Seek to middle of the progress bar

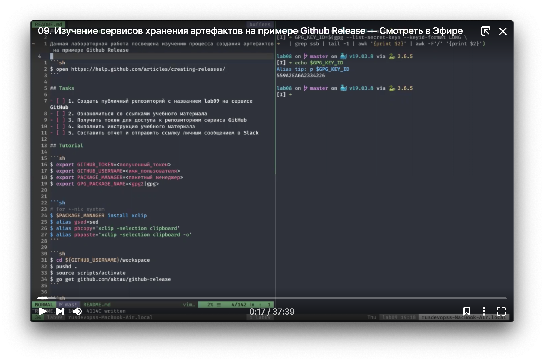272,298
